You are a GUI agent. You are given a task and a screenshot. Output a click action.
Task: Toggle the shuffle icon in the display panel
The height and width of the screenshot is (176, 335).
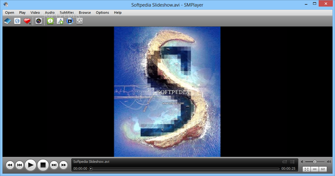click(292, 162)
